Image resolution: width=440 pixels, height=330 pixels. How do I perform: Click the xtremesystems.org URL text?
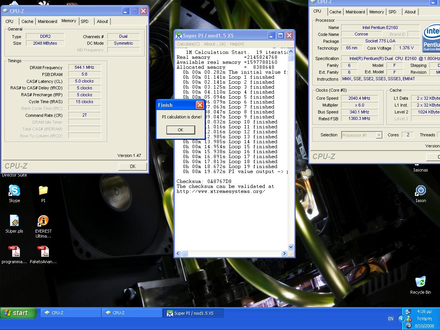click(221, 191)
